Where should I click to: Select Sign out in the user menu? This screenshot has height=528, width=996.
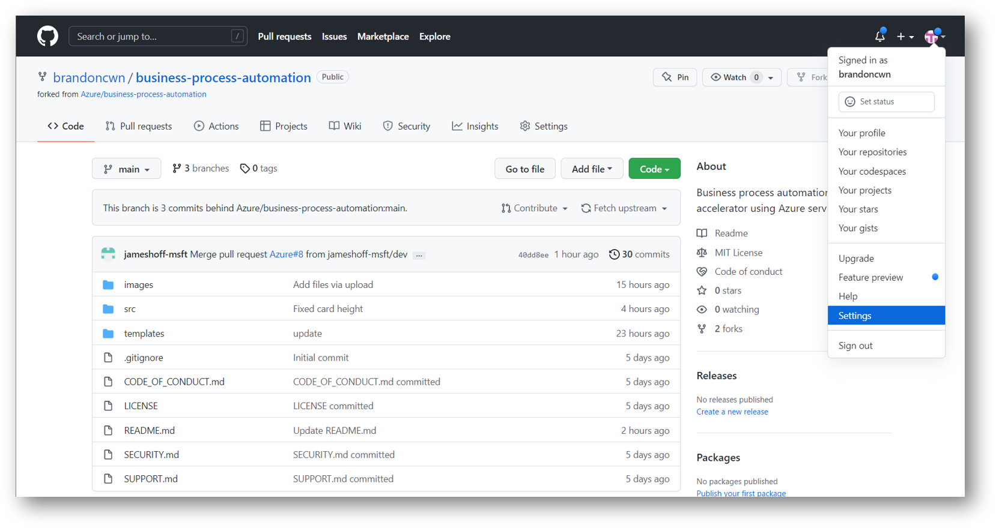(x=886, y=346)
